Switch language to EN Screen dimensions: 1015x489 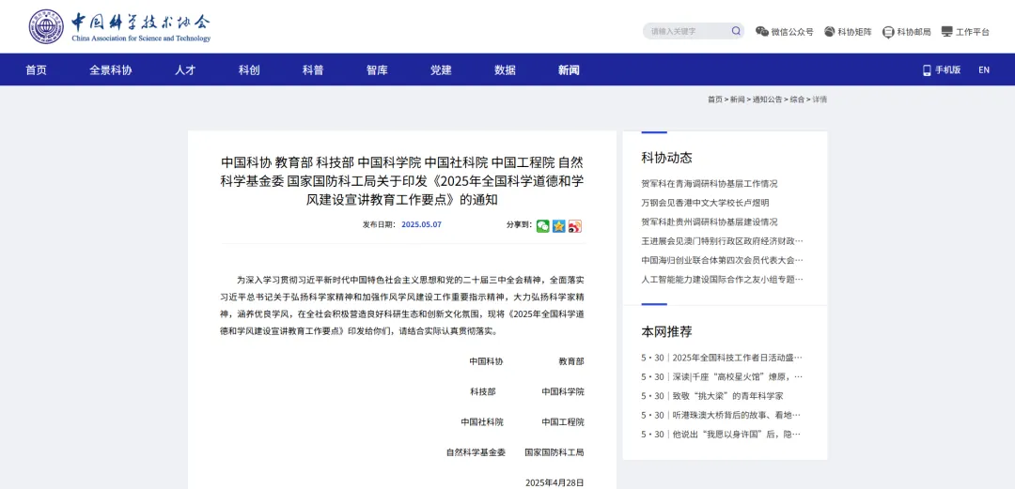pos(984,70)
